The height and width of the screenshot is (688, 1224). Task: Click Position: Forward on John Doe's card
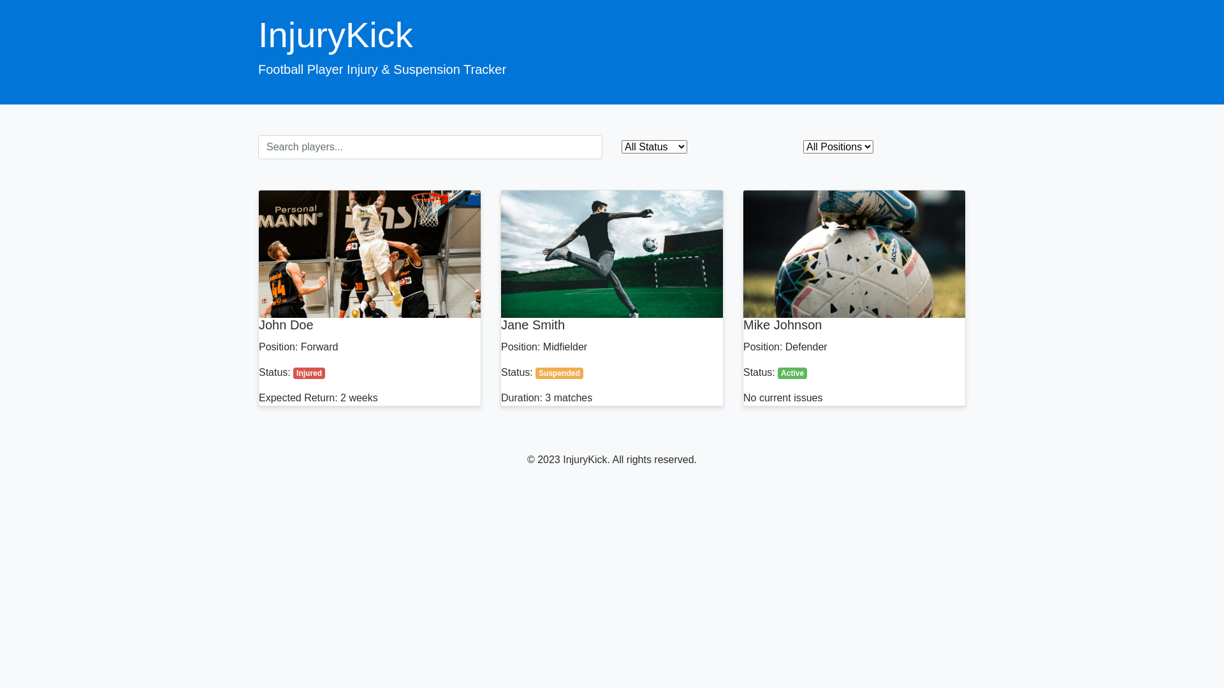tap(298, 347)
